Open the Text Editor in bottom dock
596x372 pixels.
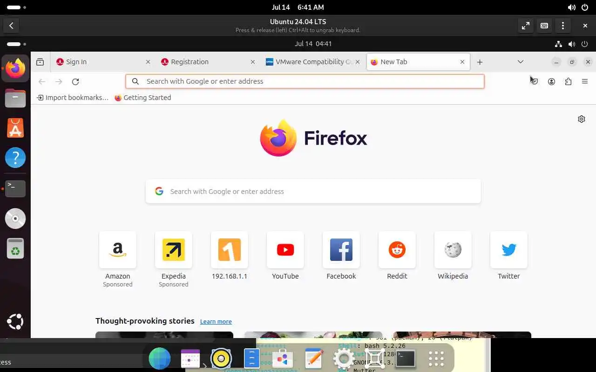click(313, 359)
